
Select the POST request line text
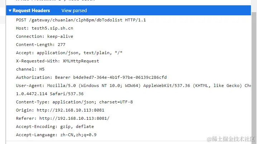pos(81,20)
